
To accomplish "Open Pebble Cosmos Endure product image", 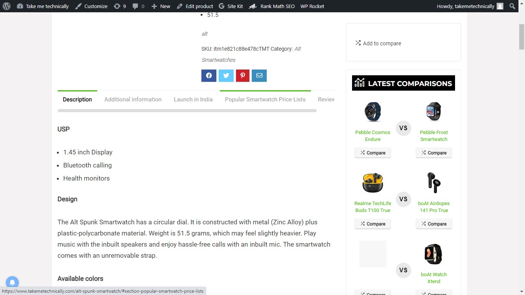I will coord(373,112).
